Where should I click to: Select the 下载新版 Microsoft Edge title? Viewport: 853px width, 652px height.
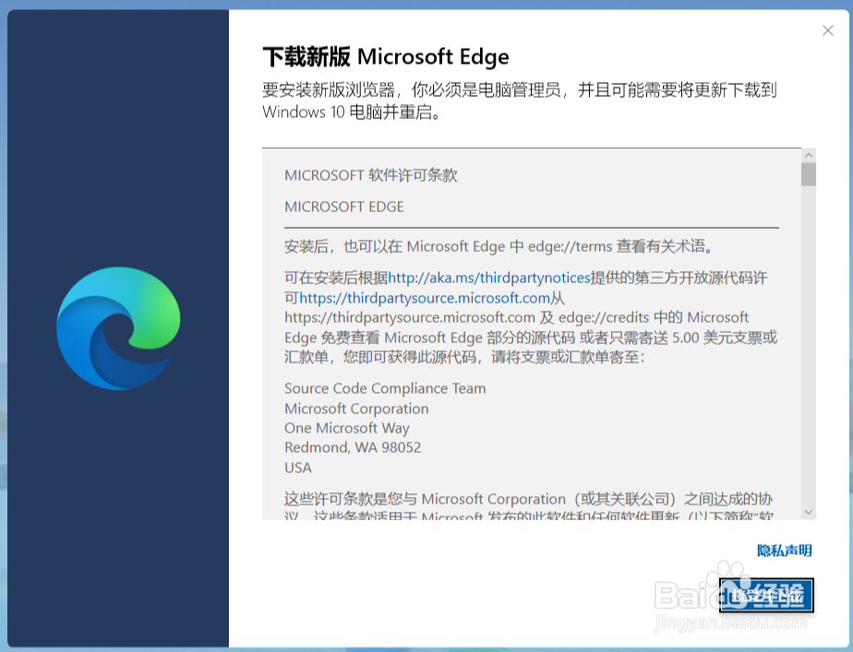385,57
